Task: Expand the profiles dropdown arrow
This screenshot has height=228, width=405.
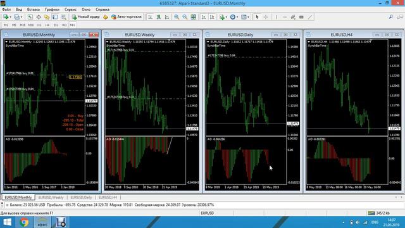Action: [22, 17]
